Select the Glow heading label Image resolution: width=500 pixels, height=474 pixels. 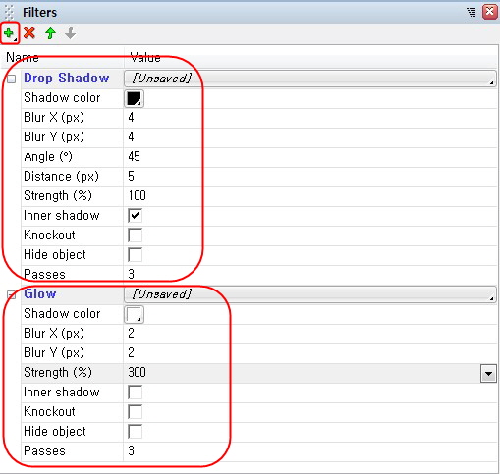coord(40,294)
